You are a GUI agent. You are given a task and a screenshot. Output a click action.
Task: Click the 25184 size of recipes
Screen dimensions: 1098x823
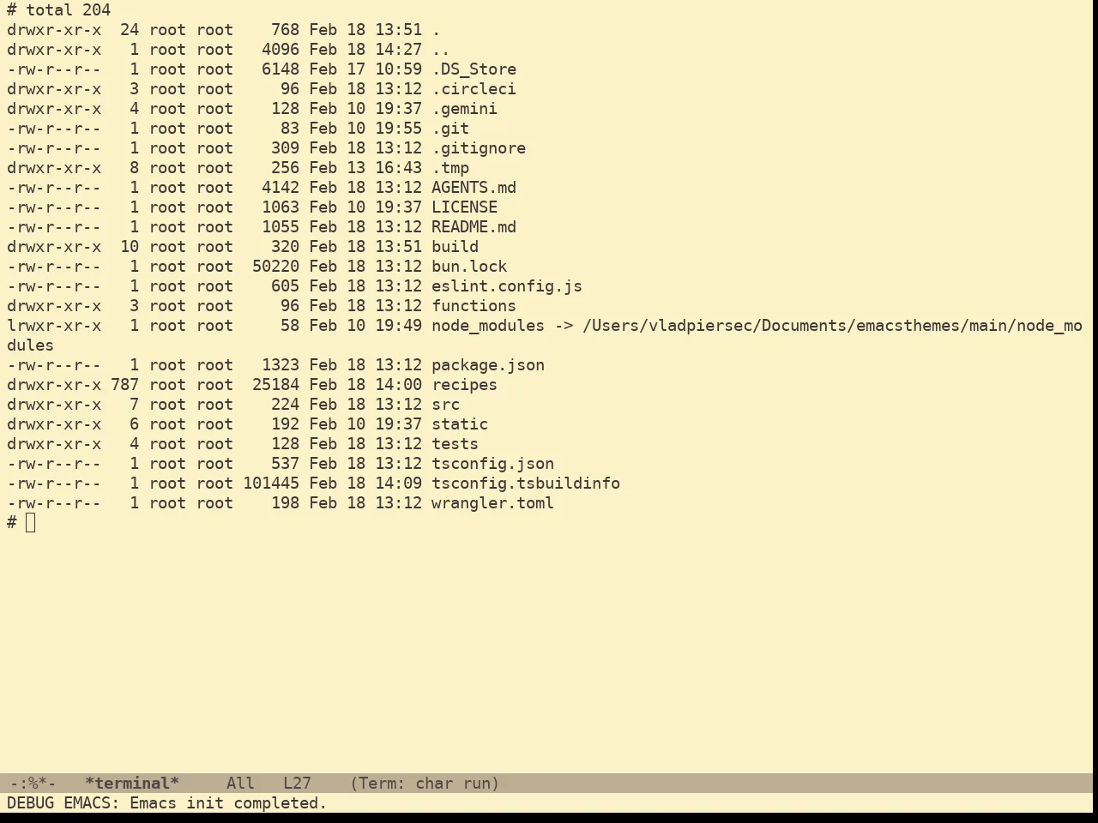pos(275,385)
